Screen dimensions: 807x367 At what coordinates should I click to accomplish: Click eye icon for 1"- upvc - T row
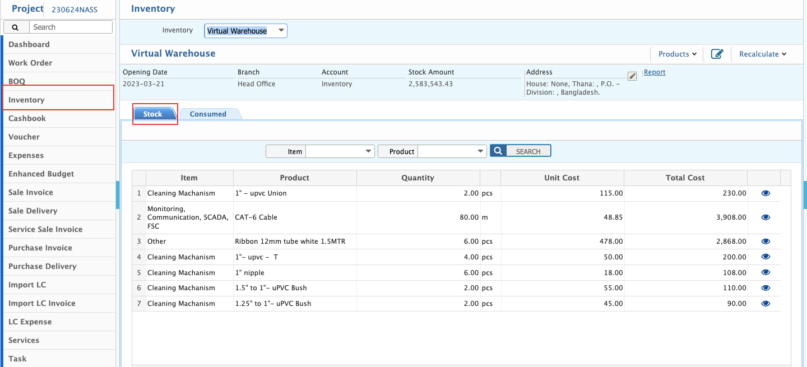tap(766, 257)
